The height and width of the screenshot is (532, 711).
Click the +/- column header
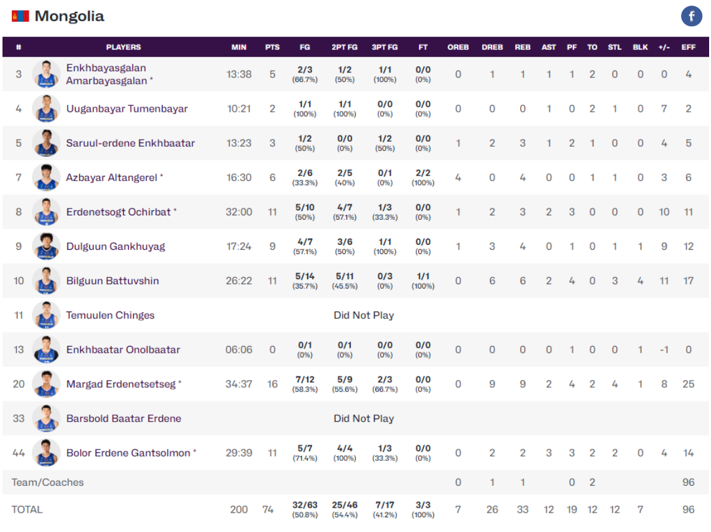[664, 47]
